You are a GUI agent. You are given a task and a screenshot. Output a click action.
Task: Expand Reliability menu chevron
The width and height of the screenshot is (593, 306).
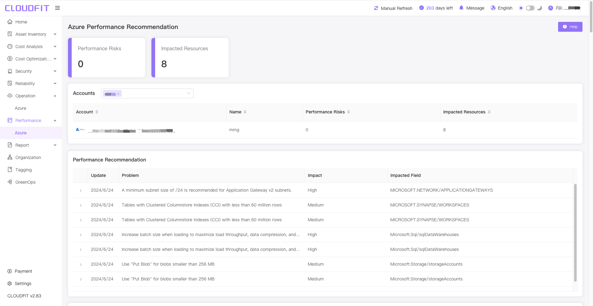pyautogui.click(x=55, y=84)
